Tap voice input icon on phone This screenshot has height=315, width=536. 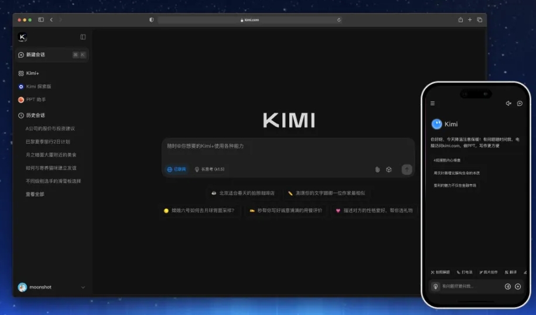[508, 286]
